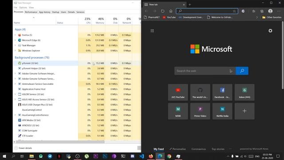Click the forward arrow in Edge

coord(154,11)
